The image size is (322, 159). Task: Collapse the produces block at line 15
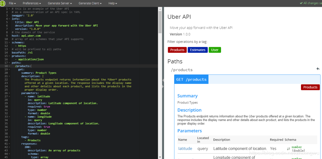pyautogui.click(x=9, y=56)
